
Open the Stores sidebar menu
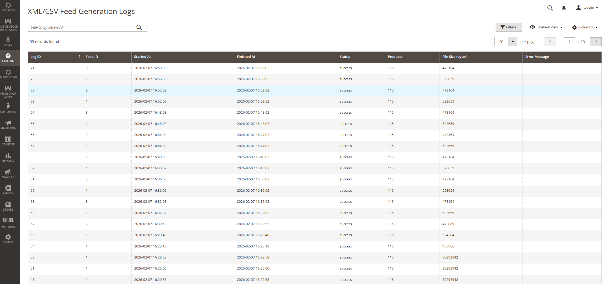tap(8, 206)
